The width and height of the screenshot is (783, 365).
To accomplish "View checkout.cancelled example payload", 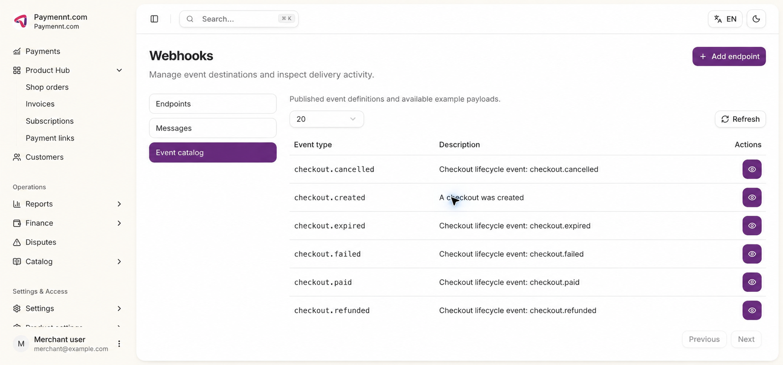I will tap(752, 170).
